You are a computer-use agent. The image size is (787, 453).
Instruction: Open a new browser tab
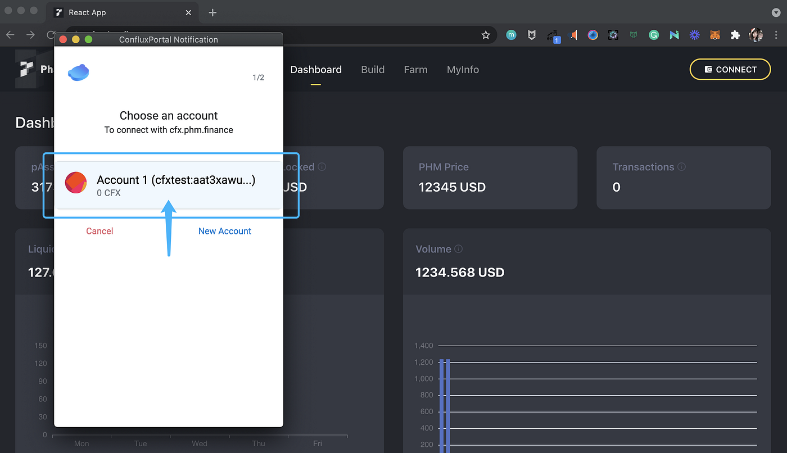click(212, 12)
